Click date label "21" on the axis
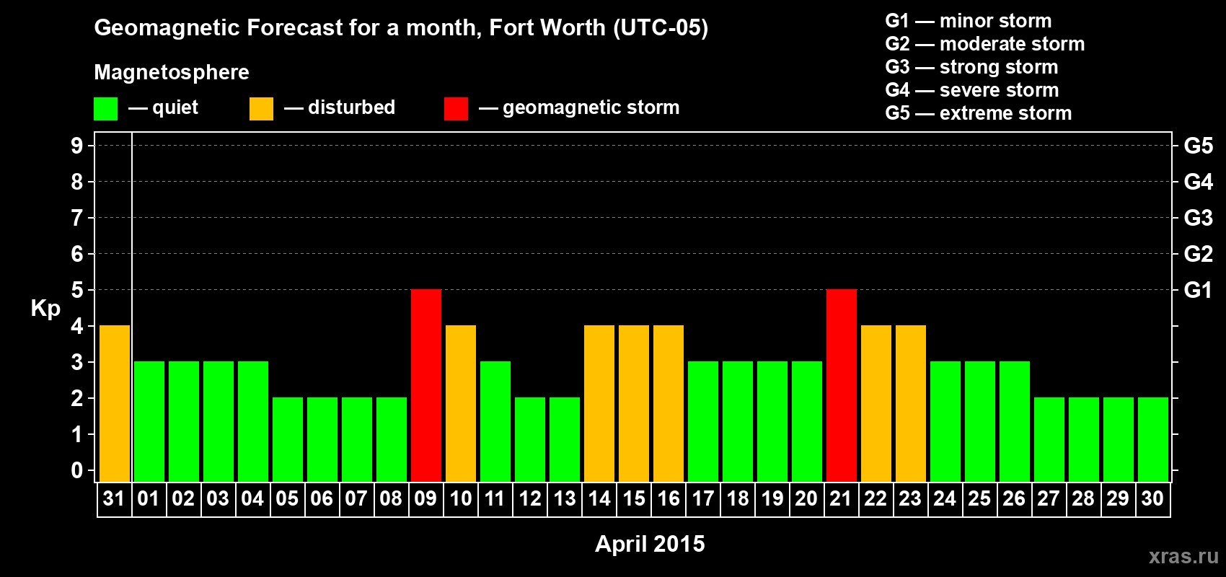 [x=841, y=498]
